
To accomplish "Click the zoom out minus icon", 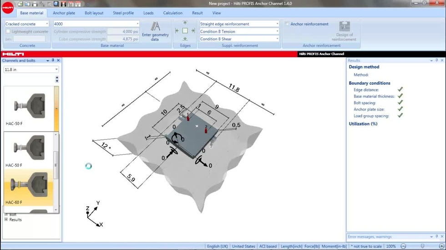I will point(403,246).
